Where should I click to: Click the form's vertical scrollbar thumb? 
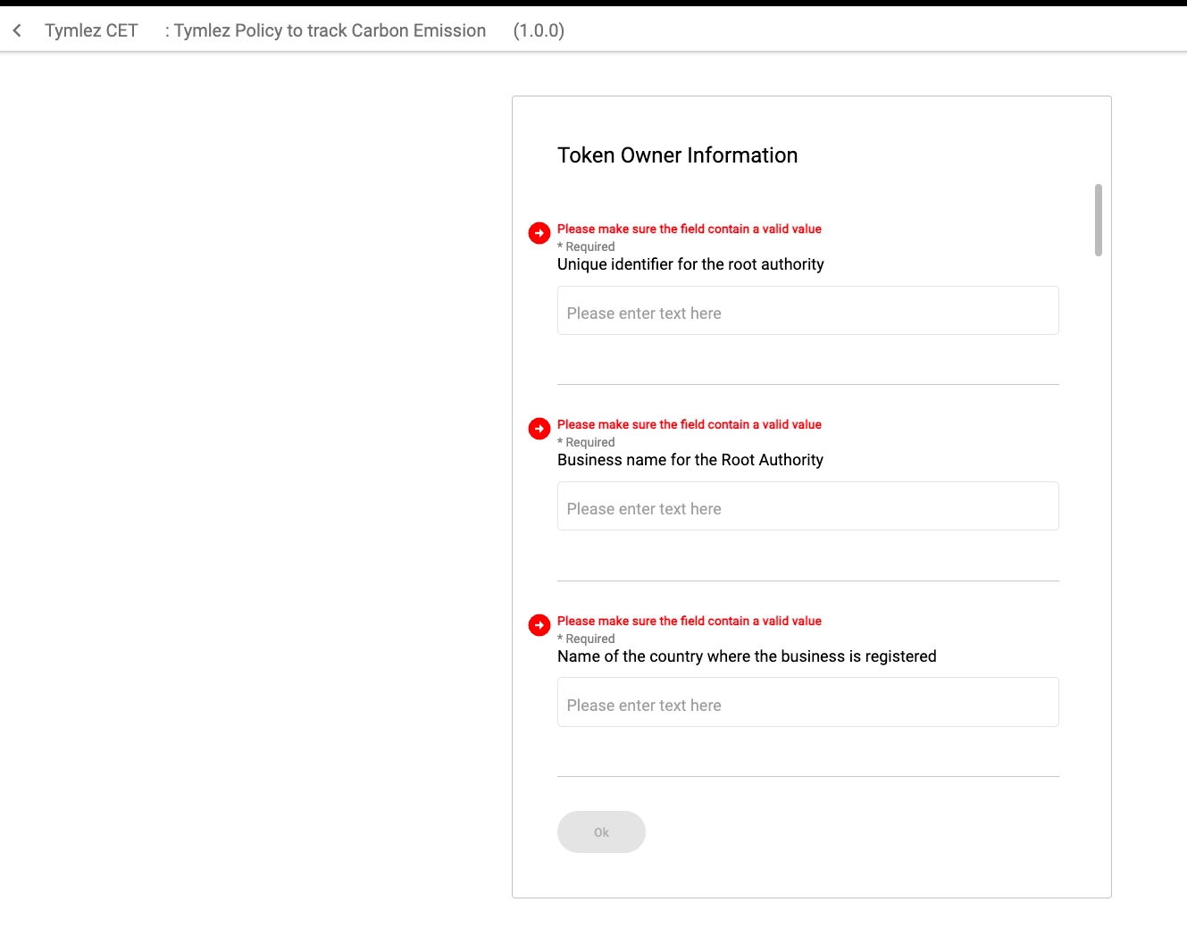coord(1098,220)
